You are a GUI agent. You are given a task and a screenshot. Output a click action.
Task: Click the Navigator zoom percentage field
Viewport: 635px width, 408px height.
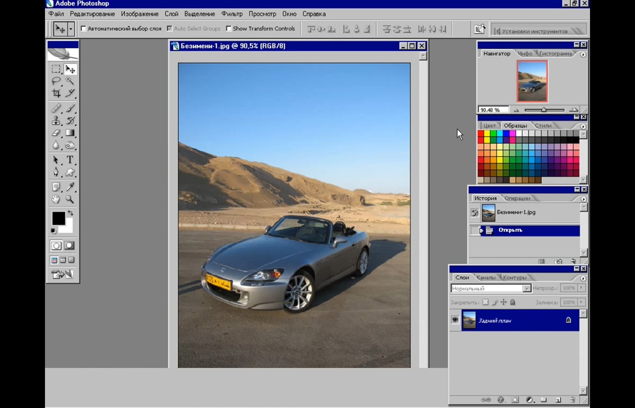point(493,110)
